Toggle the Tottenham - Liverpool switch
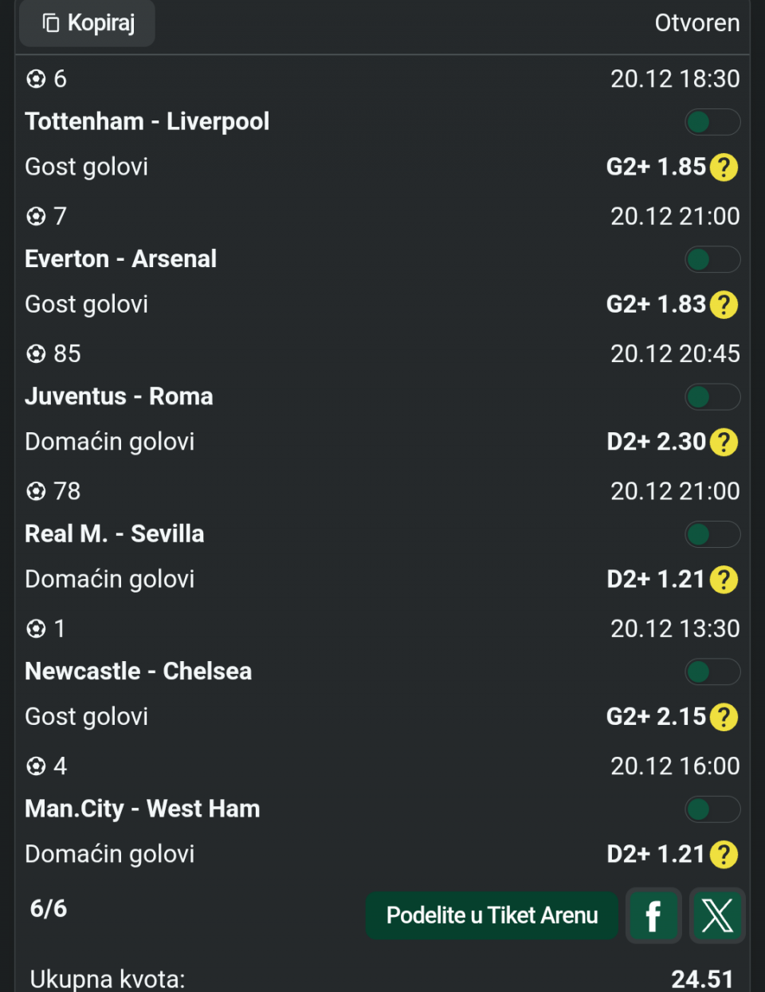 coord(712,122)
